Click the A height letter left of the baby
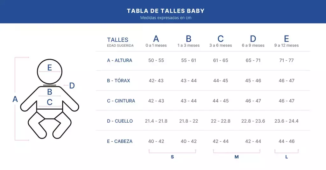 15,99
